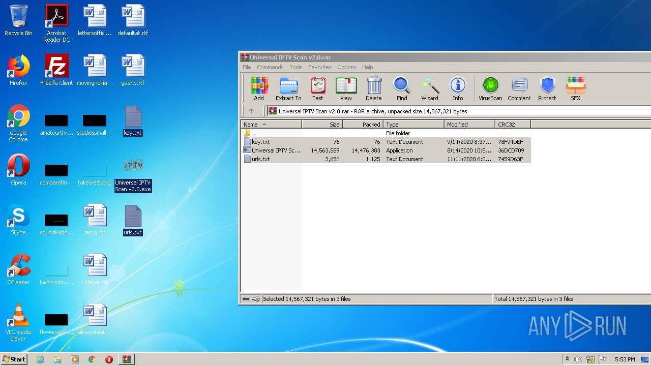Click the View toolbar icon
The width and height of the screenshot is (651, 366).
point(346,89)
